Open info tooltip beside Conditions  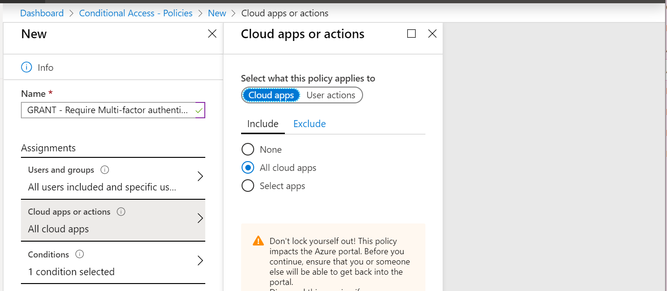(x=80, y=255)
